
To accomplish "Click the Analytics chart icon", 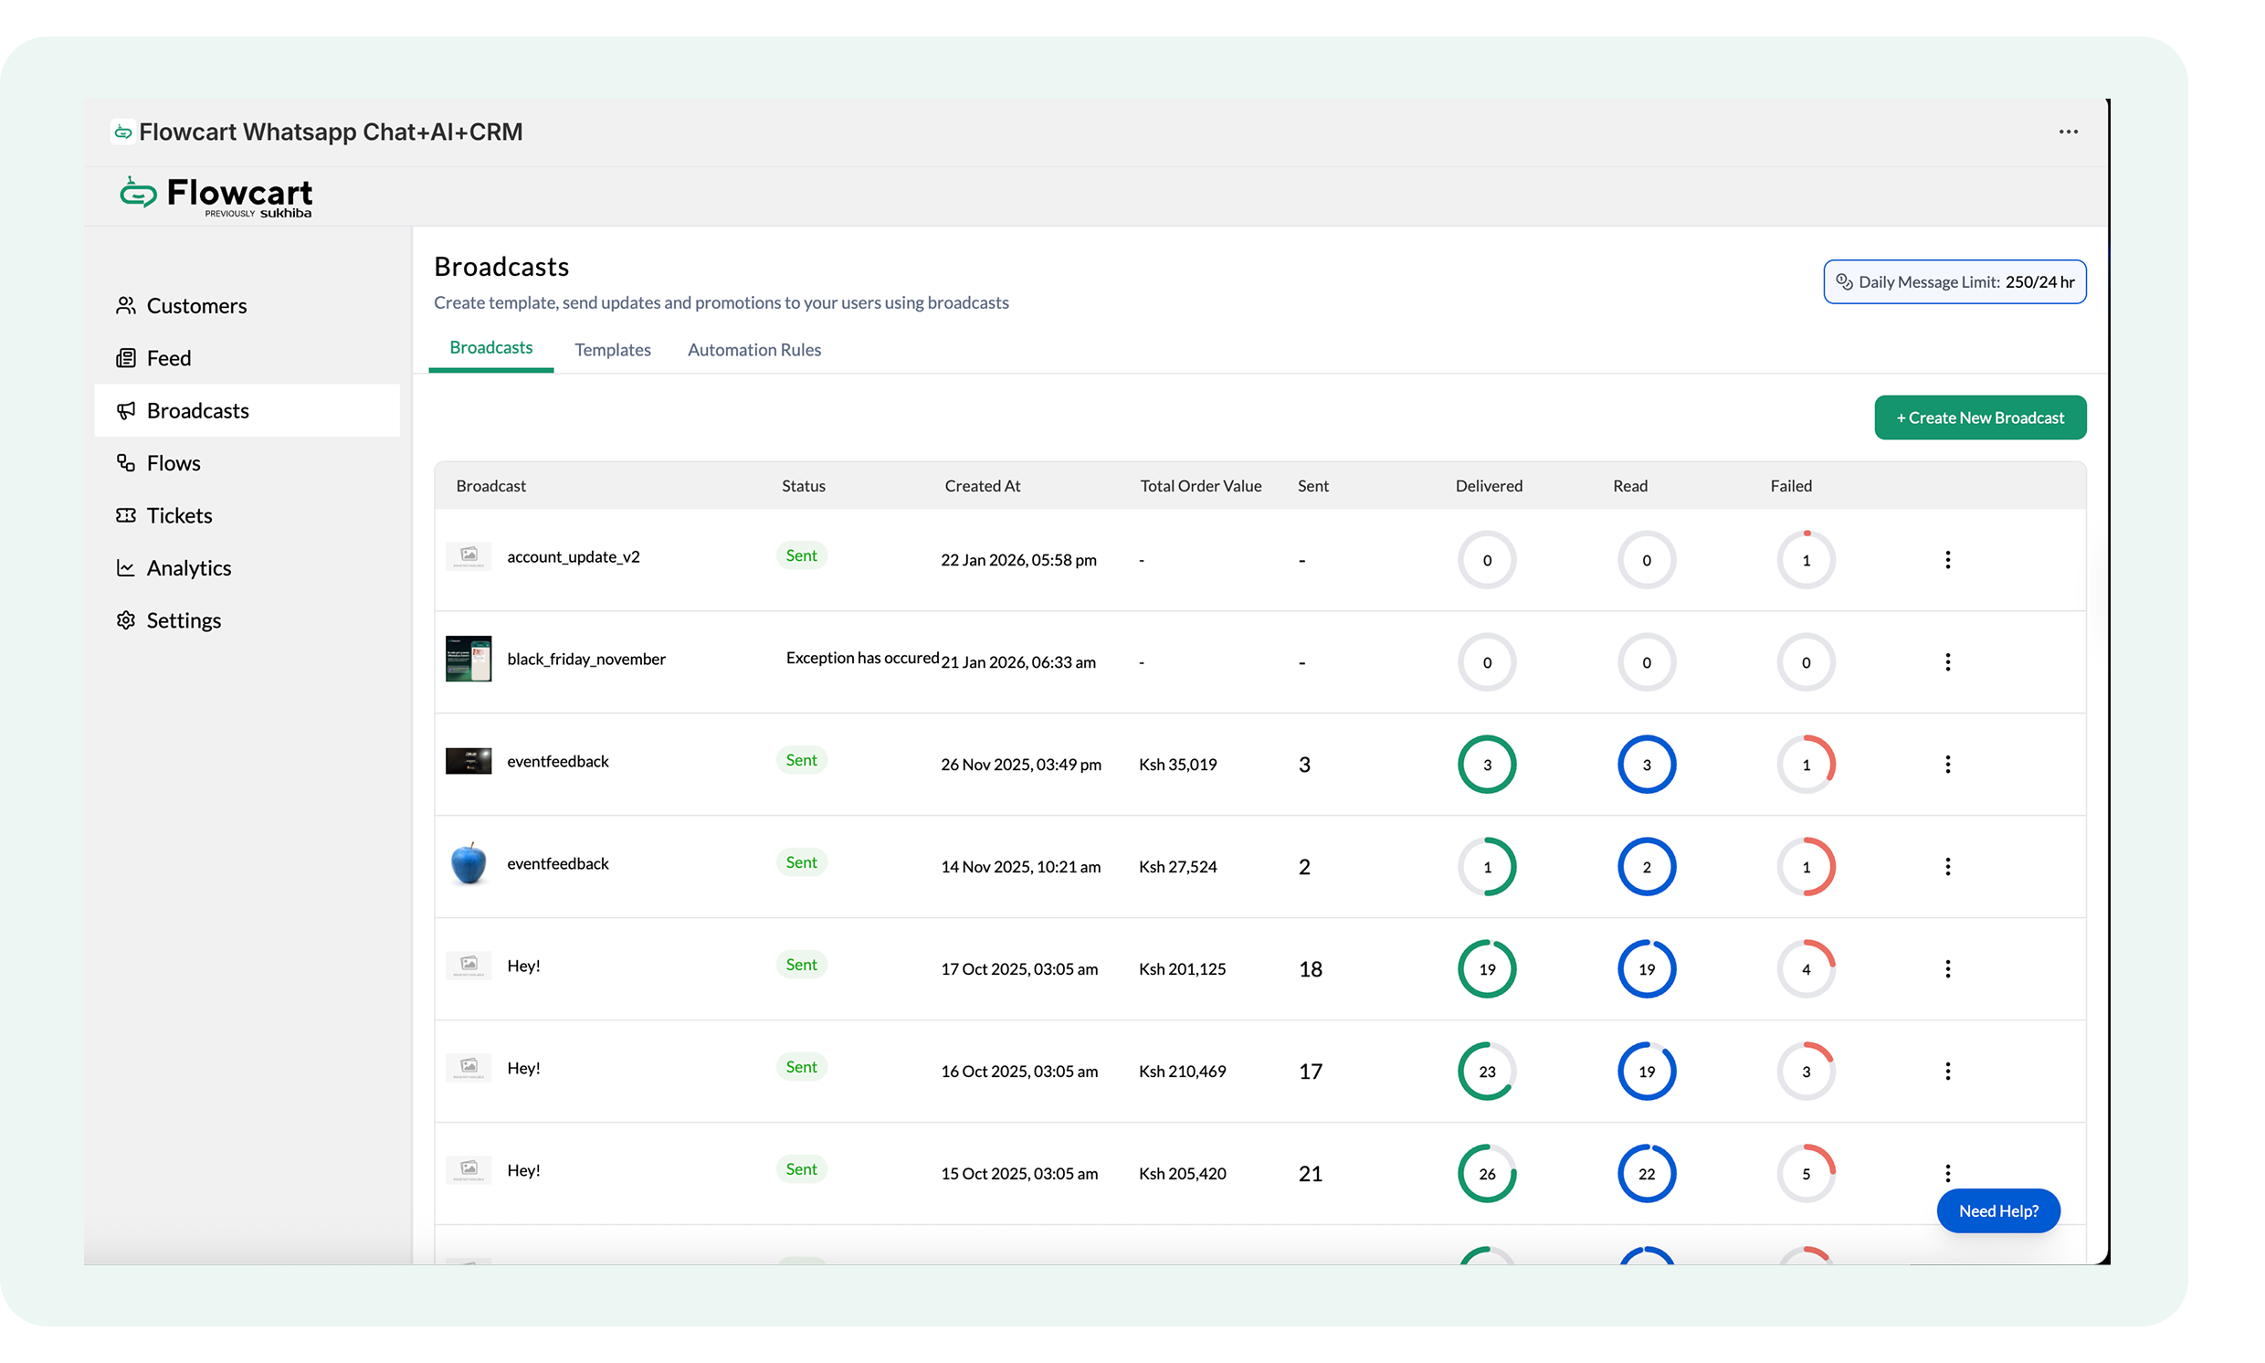I will coord(126,567).
